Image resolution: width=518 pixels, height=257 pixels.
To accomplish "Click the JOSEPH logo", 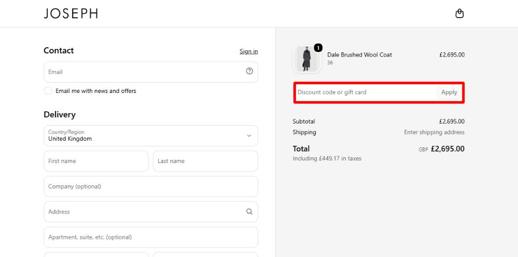I will click(71, 13).
